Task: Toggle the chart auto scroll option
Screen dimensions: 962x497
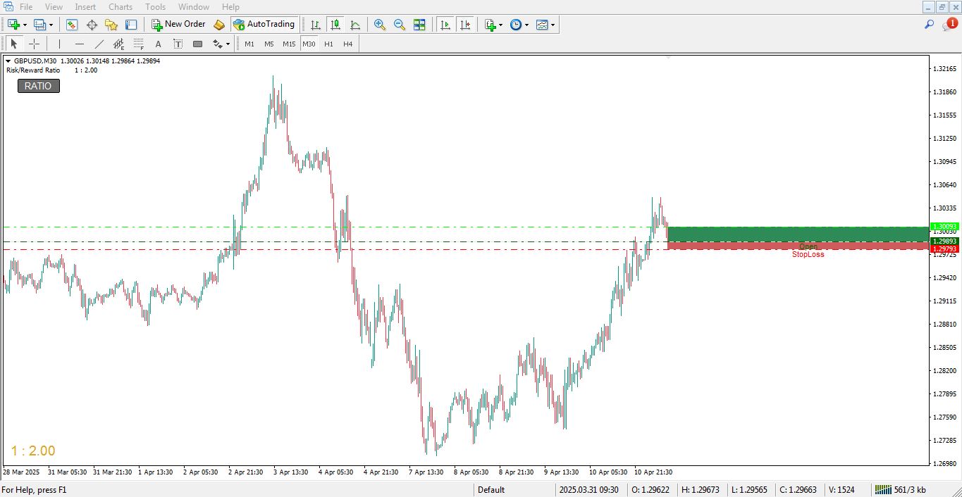Action: click(x=445, y=25)
